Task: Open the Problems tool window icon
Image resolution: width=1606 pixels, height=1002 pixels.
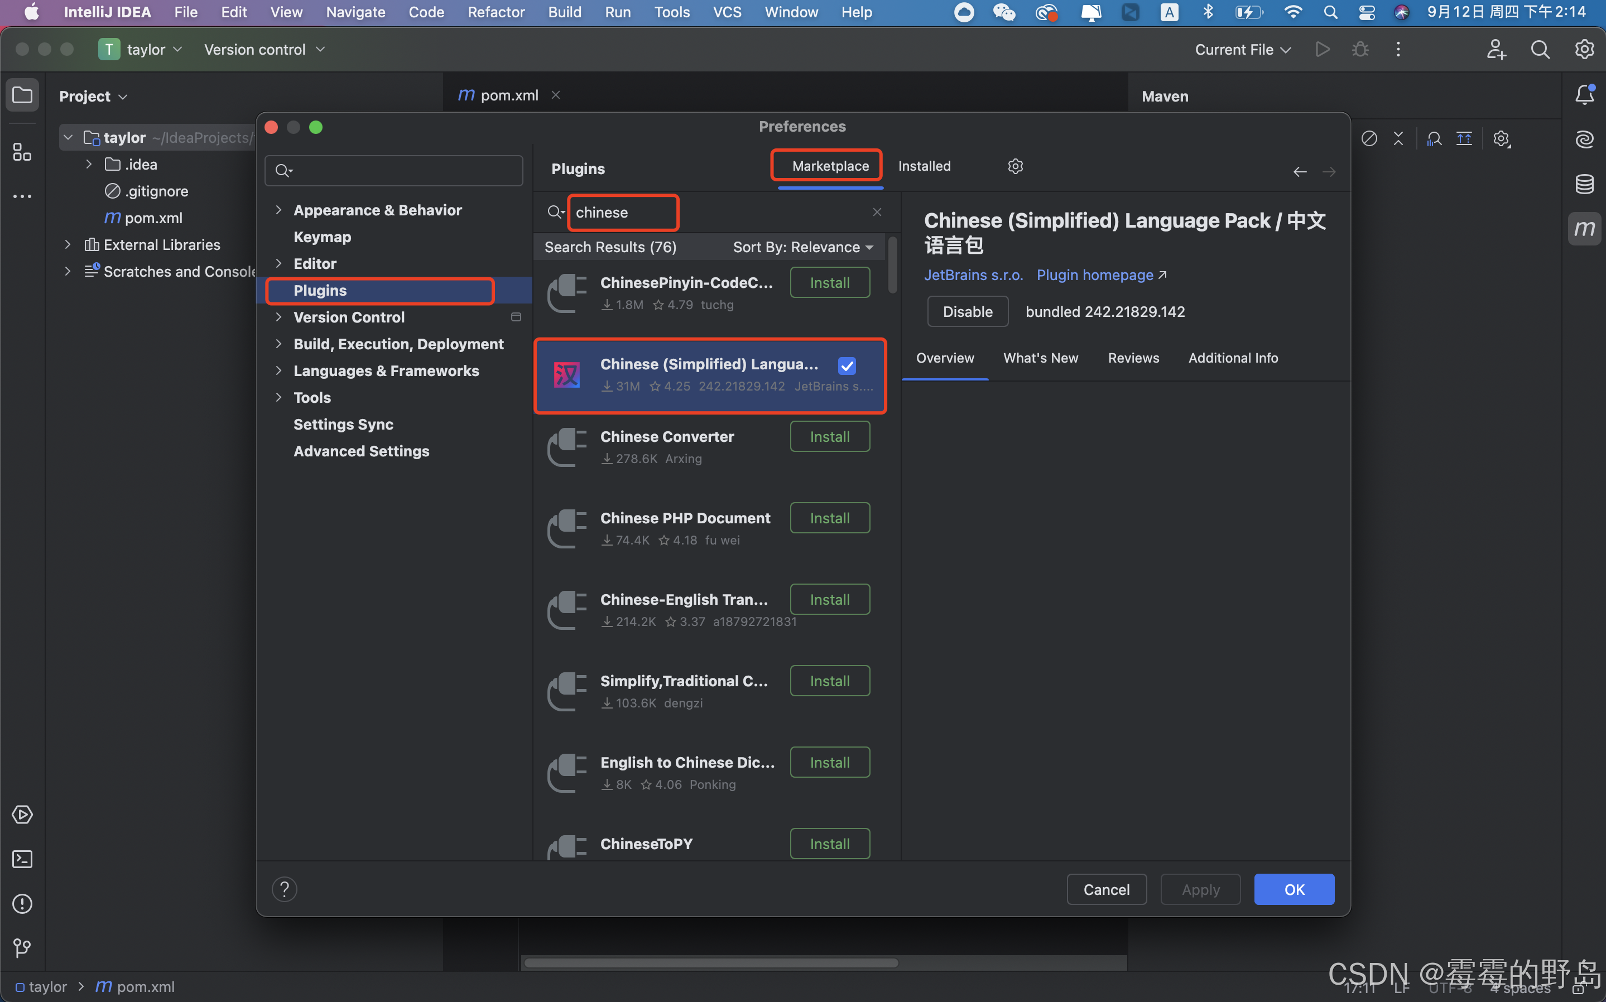Action: (22, 903)
